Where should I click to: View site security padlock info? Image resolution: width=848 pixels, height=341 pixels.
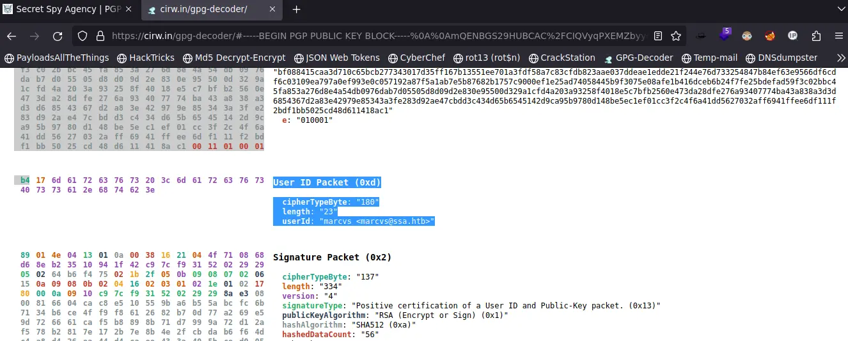click(100, 36)
